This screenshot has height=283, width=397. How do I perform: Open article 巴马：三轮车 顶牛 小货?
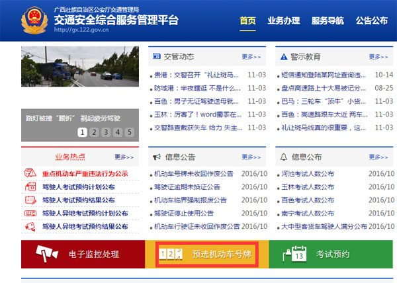pyautogui.click(x=324, y=101)
